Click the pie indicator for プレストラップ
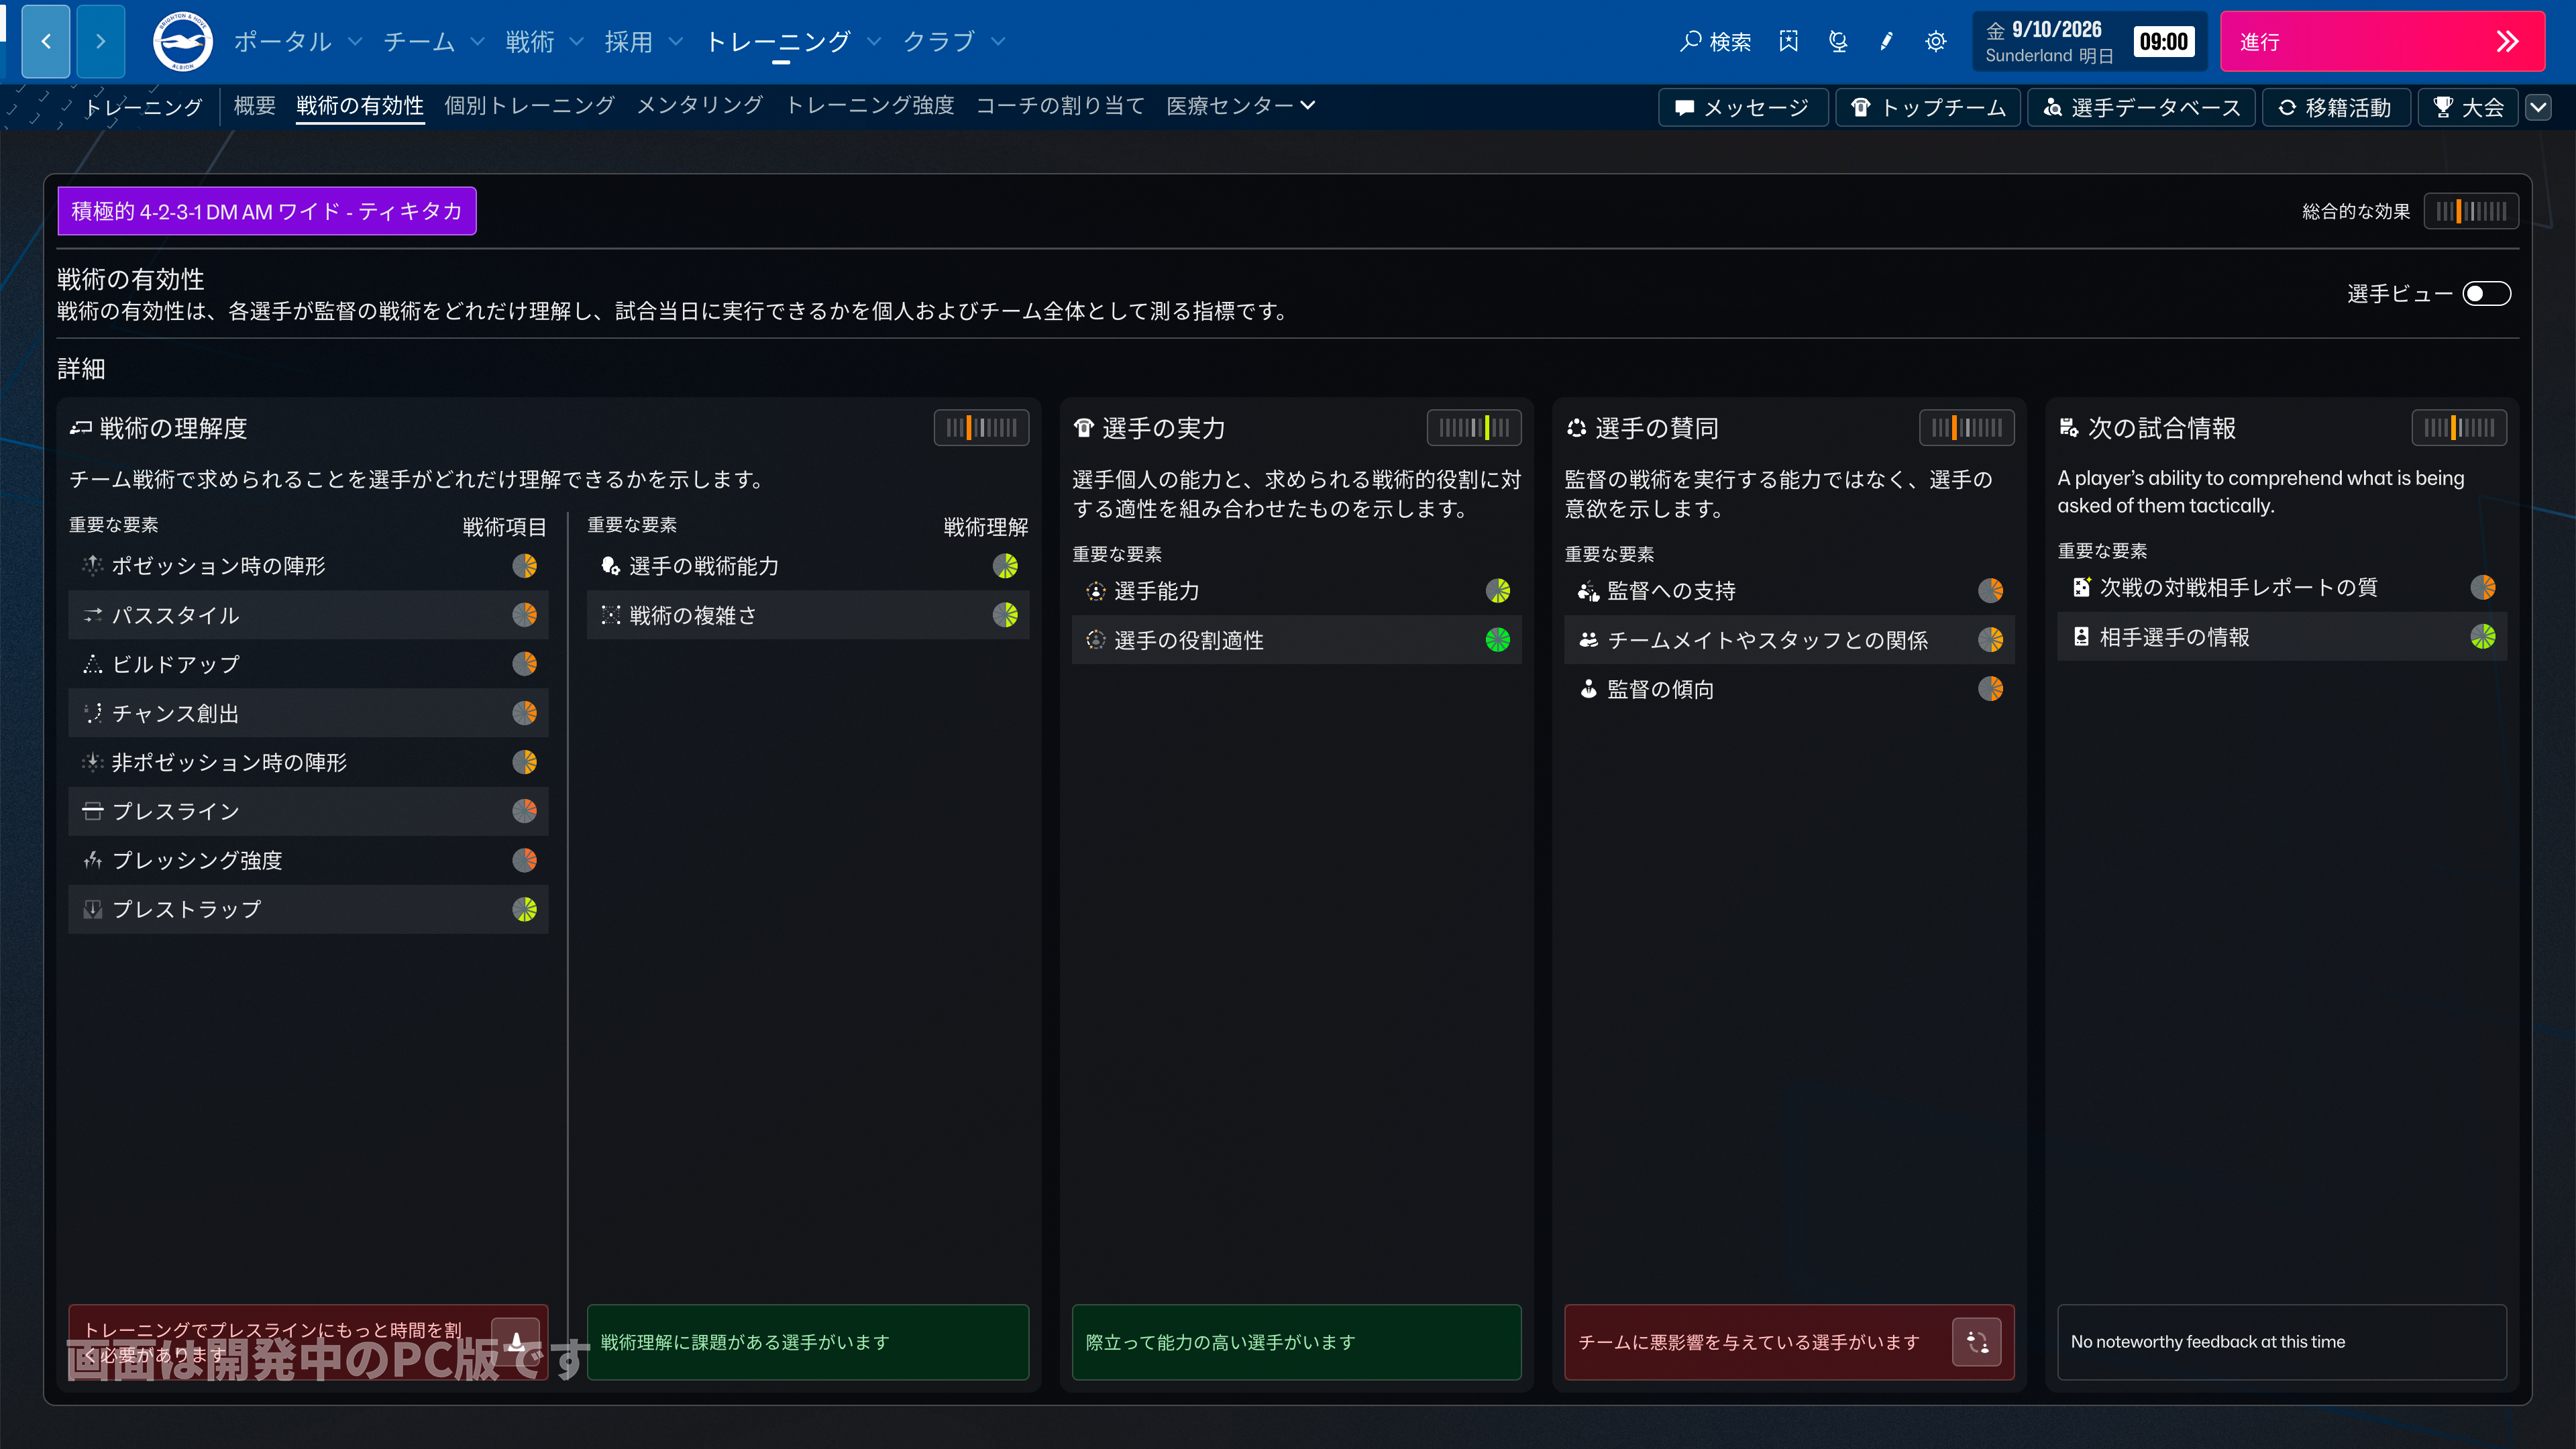The height and width of the screenshot is (1449, 2576). (x=525, y=909)
